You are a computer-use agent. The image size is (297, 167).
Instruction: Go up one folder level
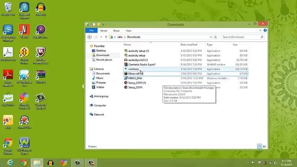point(106,37)
